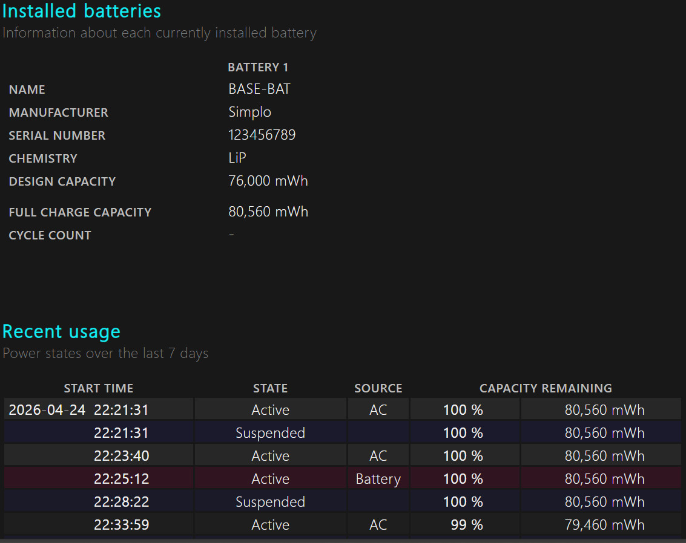Click the 79,460 mWh remaining value

(605, 525)
